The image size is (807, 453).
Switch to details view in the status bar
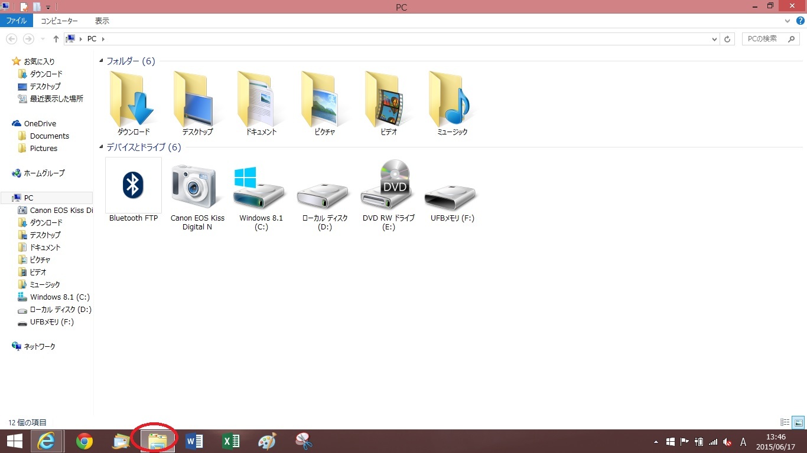[785, 422]
